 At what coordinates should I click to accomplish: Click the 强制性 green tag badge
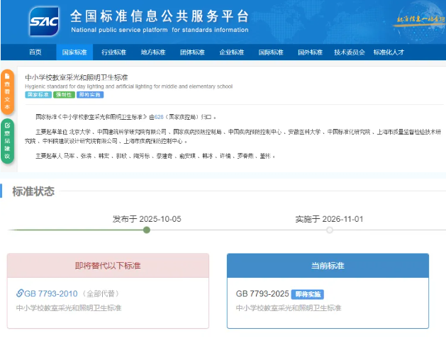62,94
